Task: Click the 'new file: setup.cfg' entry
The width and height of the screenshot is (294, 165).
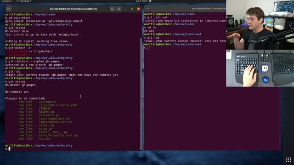Action: point(36,126)
